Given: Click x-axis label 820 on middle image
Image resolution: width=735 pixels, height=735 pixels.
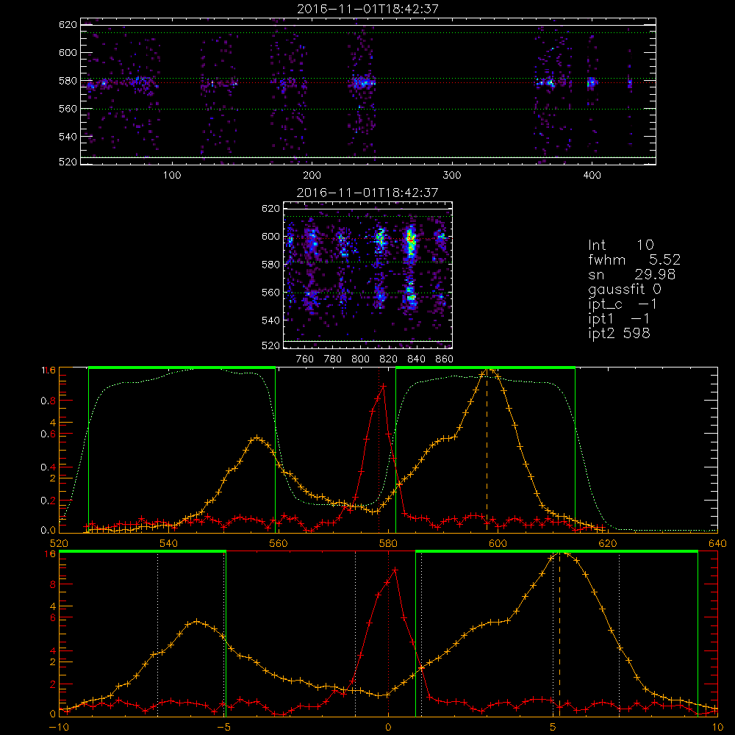Looking at the screenshot, I should (388, 359).
